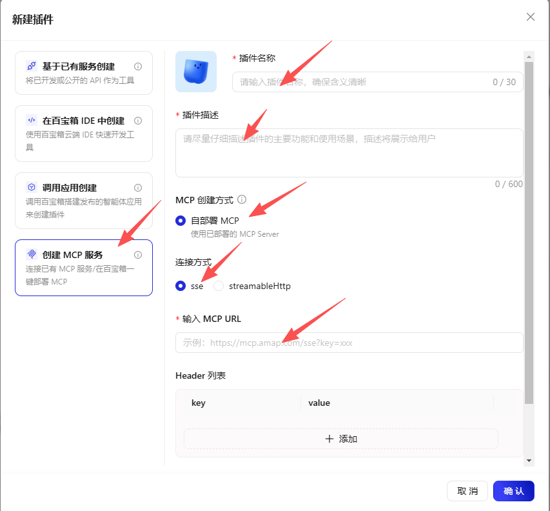Screen dimensions: 550x511
Task: Click the key column header
Action: pos(198,403)
